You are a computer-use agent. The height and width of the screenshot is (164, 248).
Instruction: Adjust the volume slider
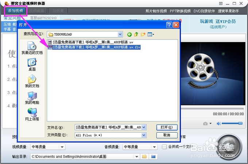232,123
